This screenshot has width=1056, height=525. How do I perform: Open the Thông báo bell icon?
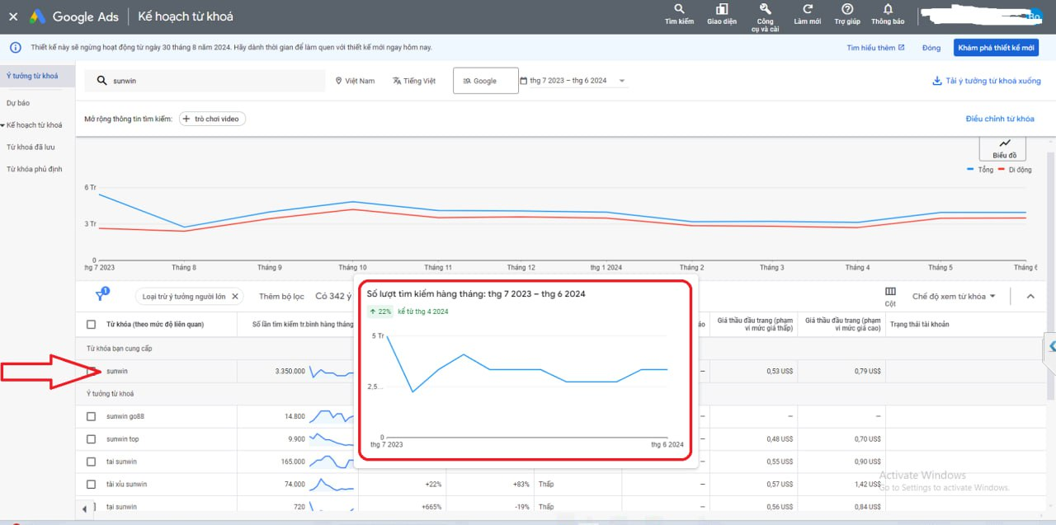888,10
